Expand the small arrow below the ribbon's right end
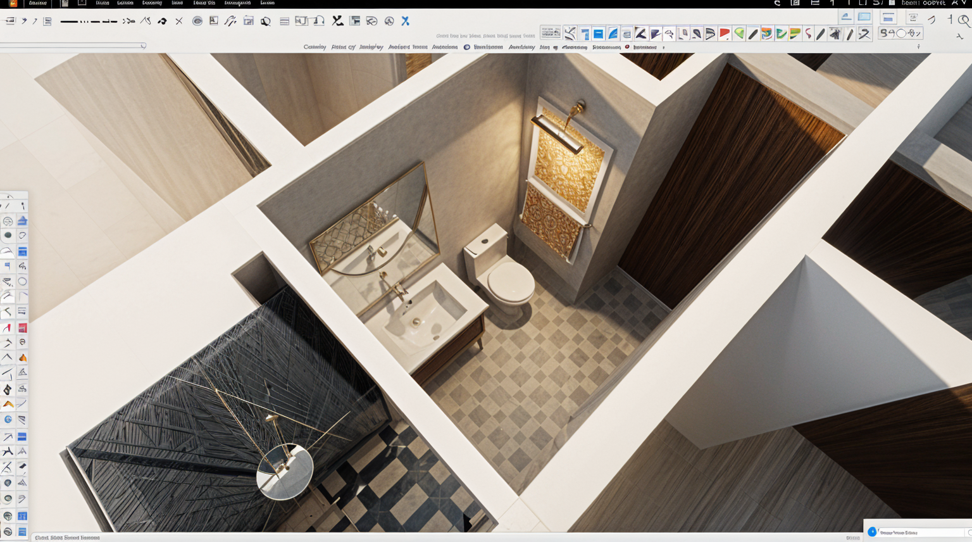Viewport: 972px width, 542px height. point(918,47)
